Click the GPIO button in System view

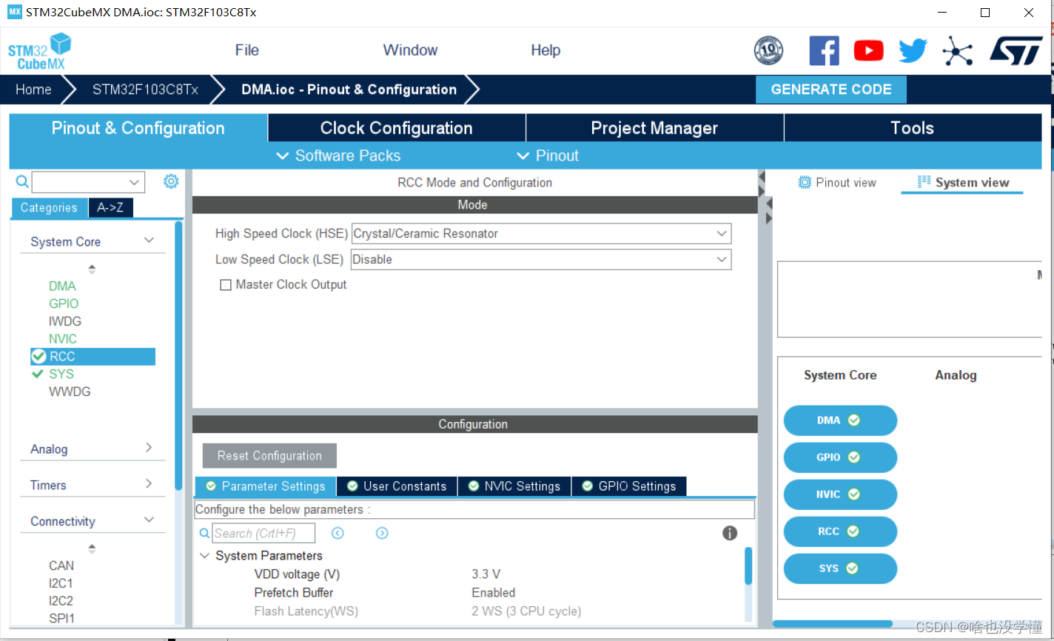840,457
